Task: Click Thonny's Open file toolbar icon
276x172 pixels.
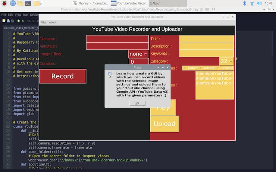Action: (x=8, y=21)
